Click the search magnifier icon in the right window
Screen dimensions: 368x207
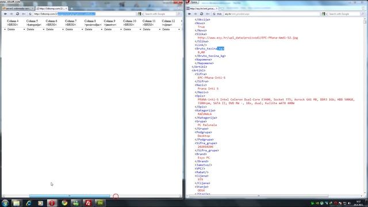(363, 14)
